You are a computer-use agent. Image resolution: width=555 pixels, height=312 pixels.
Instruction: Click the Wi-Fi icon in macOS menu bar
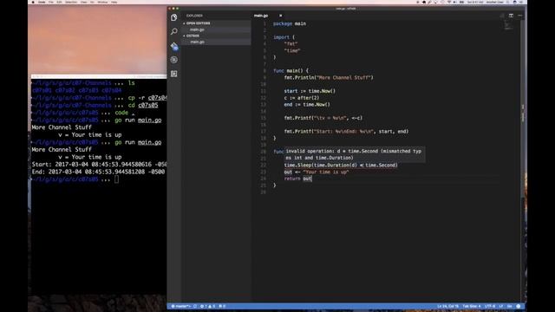point(449,2)
